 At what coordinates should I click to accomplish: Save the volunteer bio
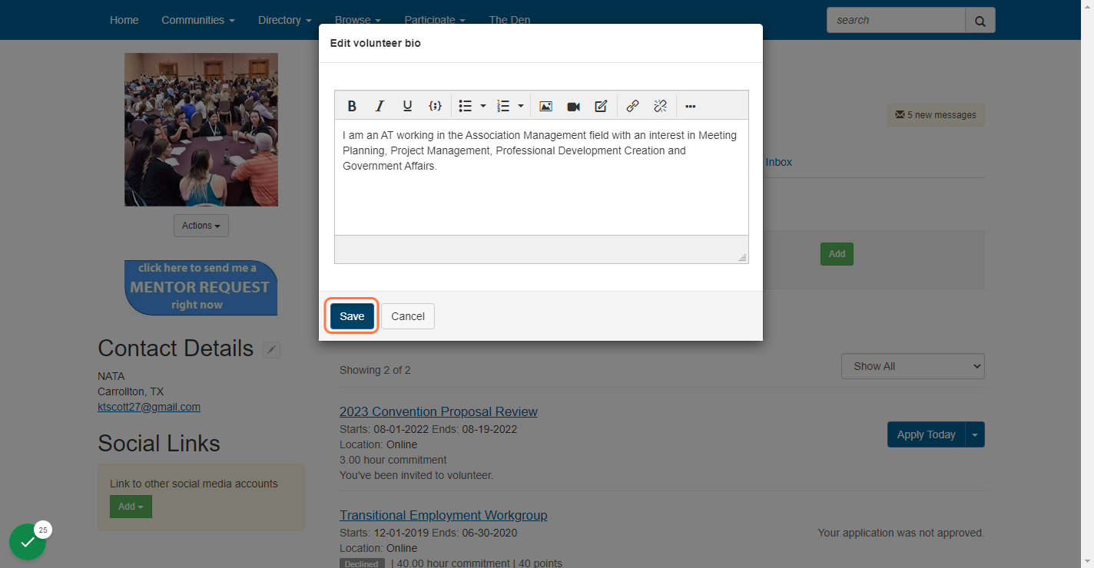tap(352, 316)
